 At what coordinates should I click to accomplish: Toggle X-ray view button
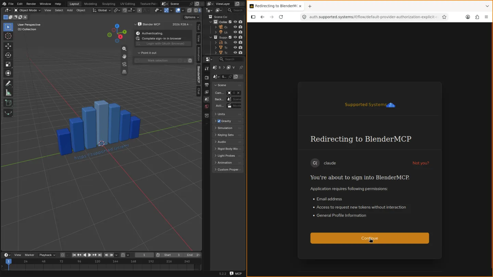click(x=189, y=10)
